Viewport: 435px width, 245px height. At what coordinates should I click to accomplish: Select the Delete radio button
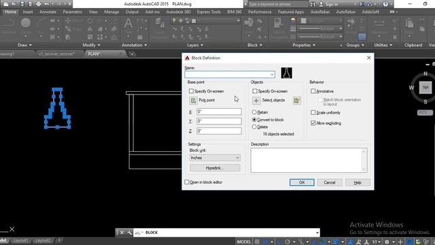click(x=254, y=127)
